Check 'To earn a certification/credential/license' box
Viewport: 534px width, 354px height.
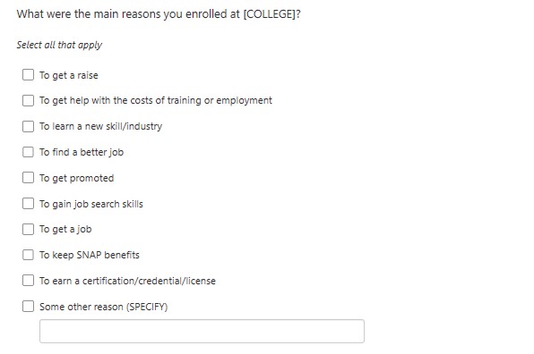28,281
